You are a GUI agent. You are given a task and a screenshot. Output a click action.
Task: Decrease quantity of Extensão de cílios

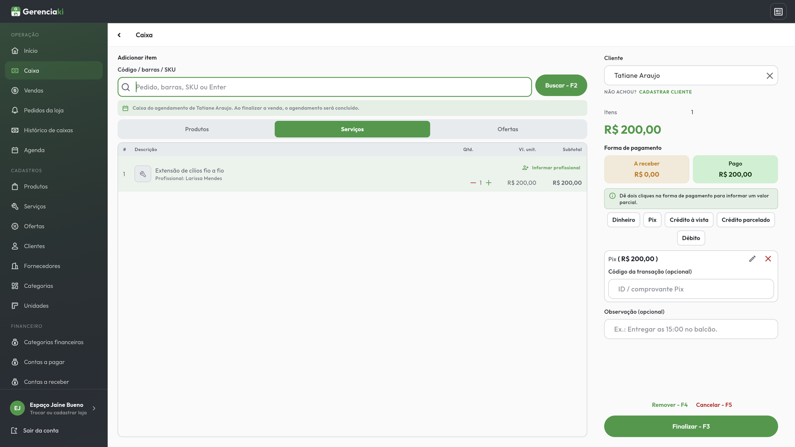473,183
